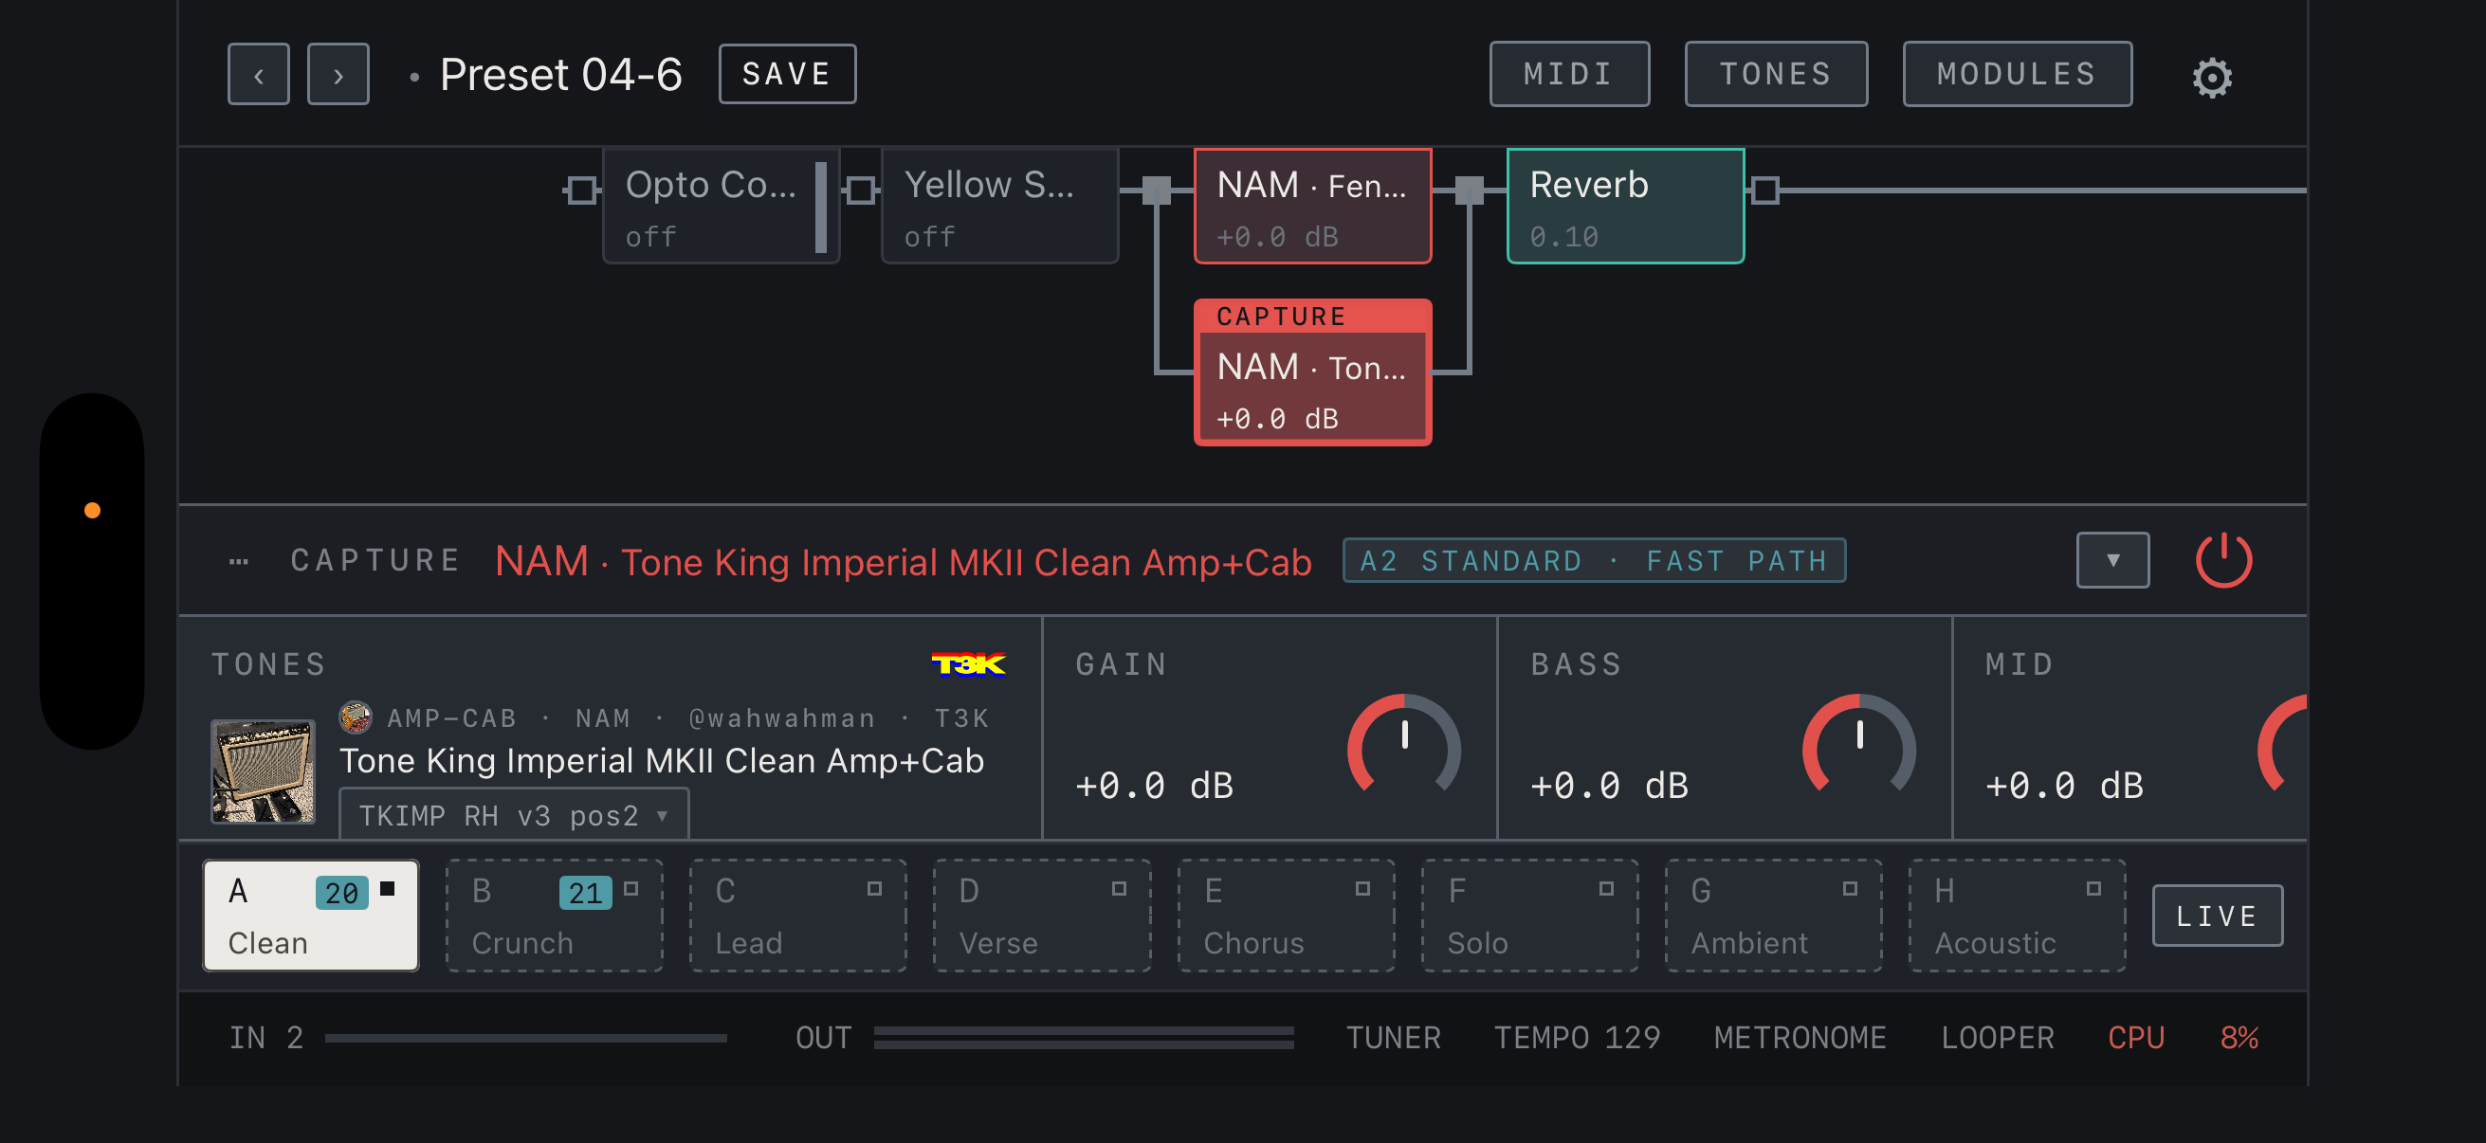Open the three-dot module options menu
This screenshot has width=2486, height=1143.
pos(238,560)
